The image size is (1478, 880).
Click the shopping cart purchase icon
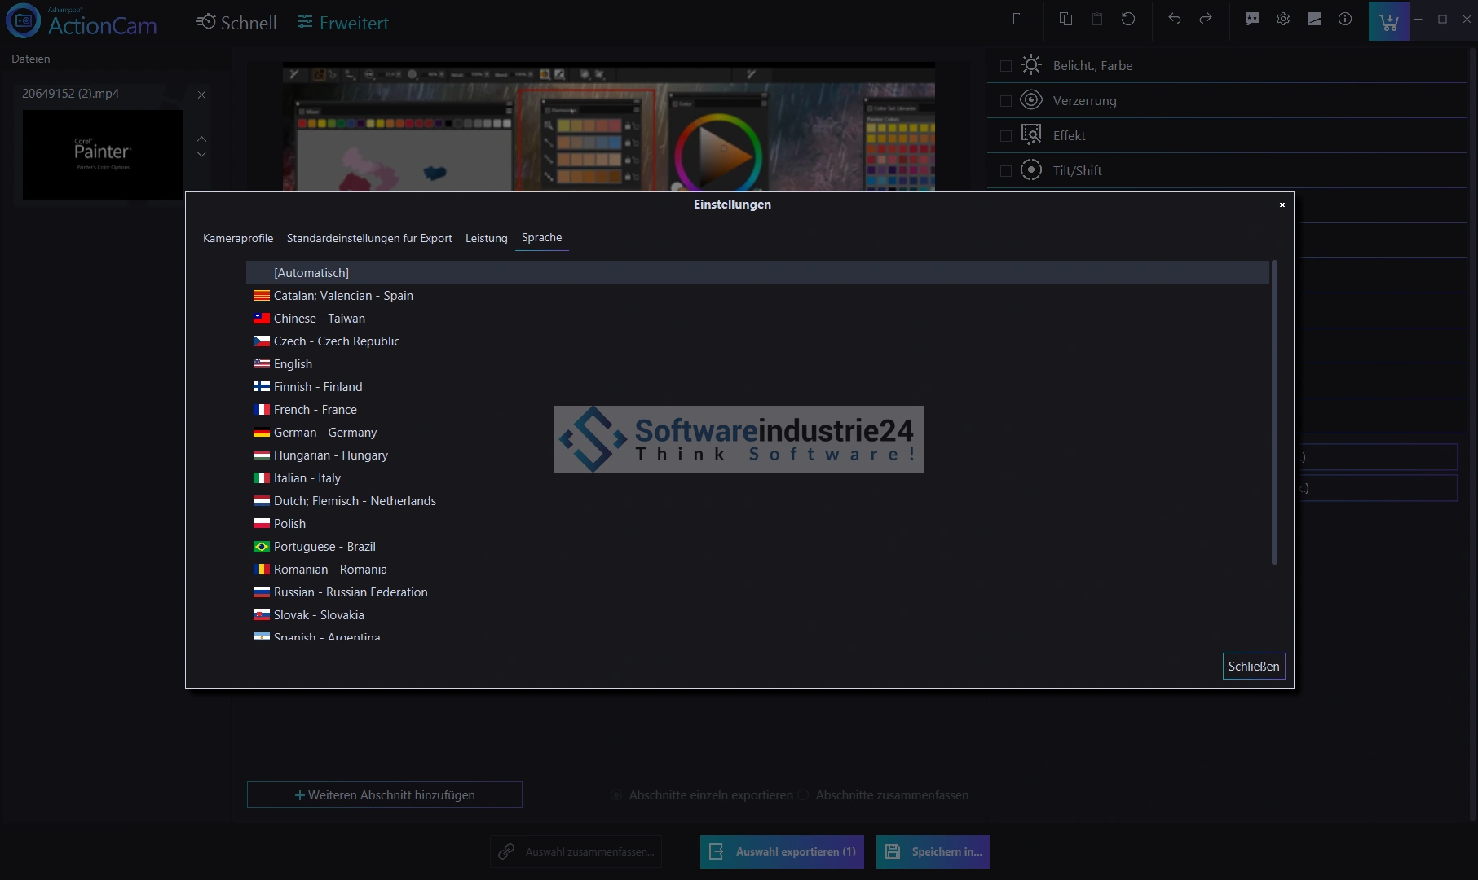(1388, 21)
